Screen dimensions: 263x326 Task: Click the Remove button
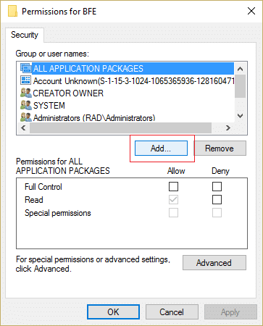click(x=220, y=149)
